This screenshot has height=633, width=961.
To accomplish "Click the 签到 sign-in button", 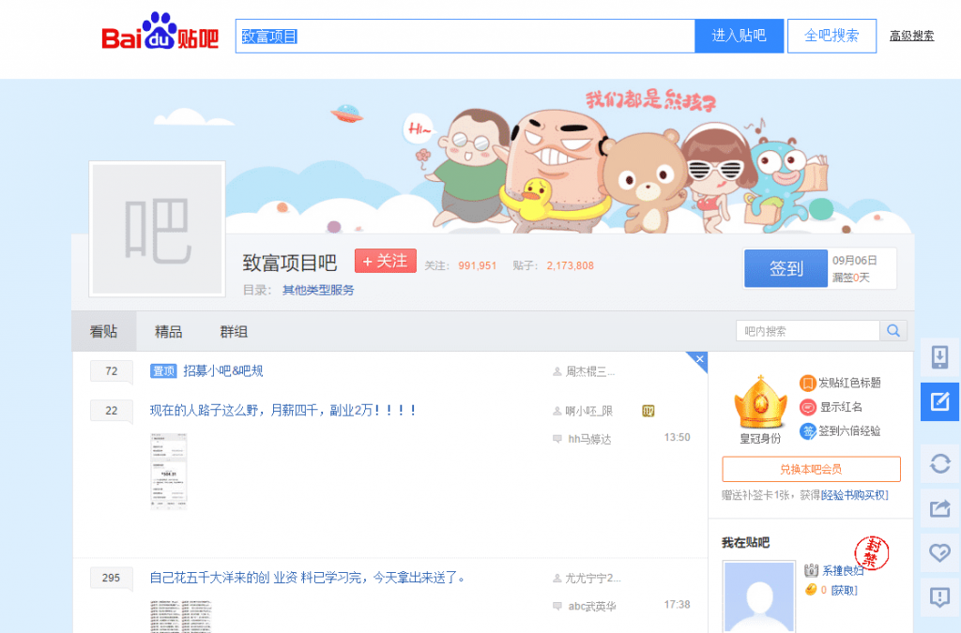I will click(786, 268).
